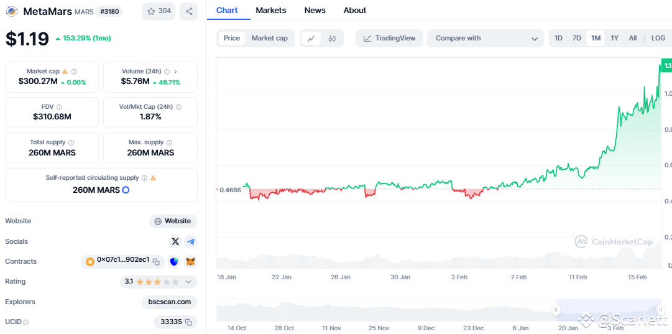Switch to the Markets tab
The image size is (672, 334).
pos(271,11)
